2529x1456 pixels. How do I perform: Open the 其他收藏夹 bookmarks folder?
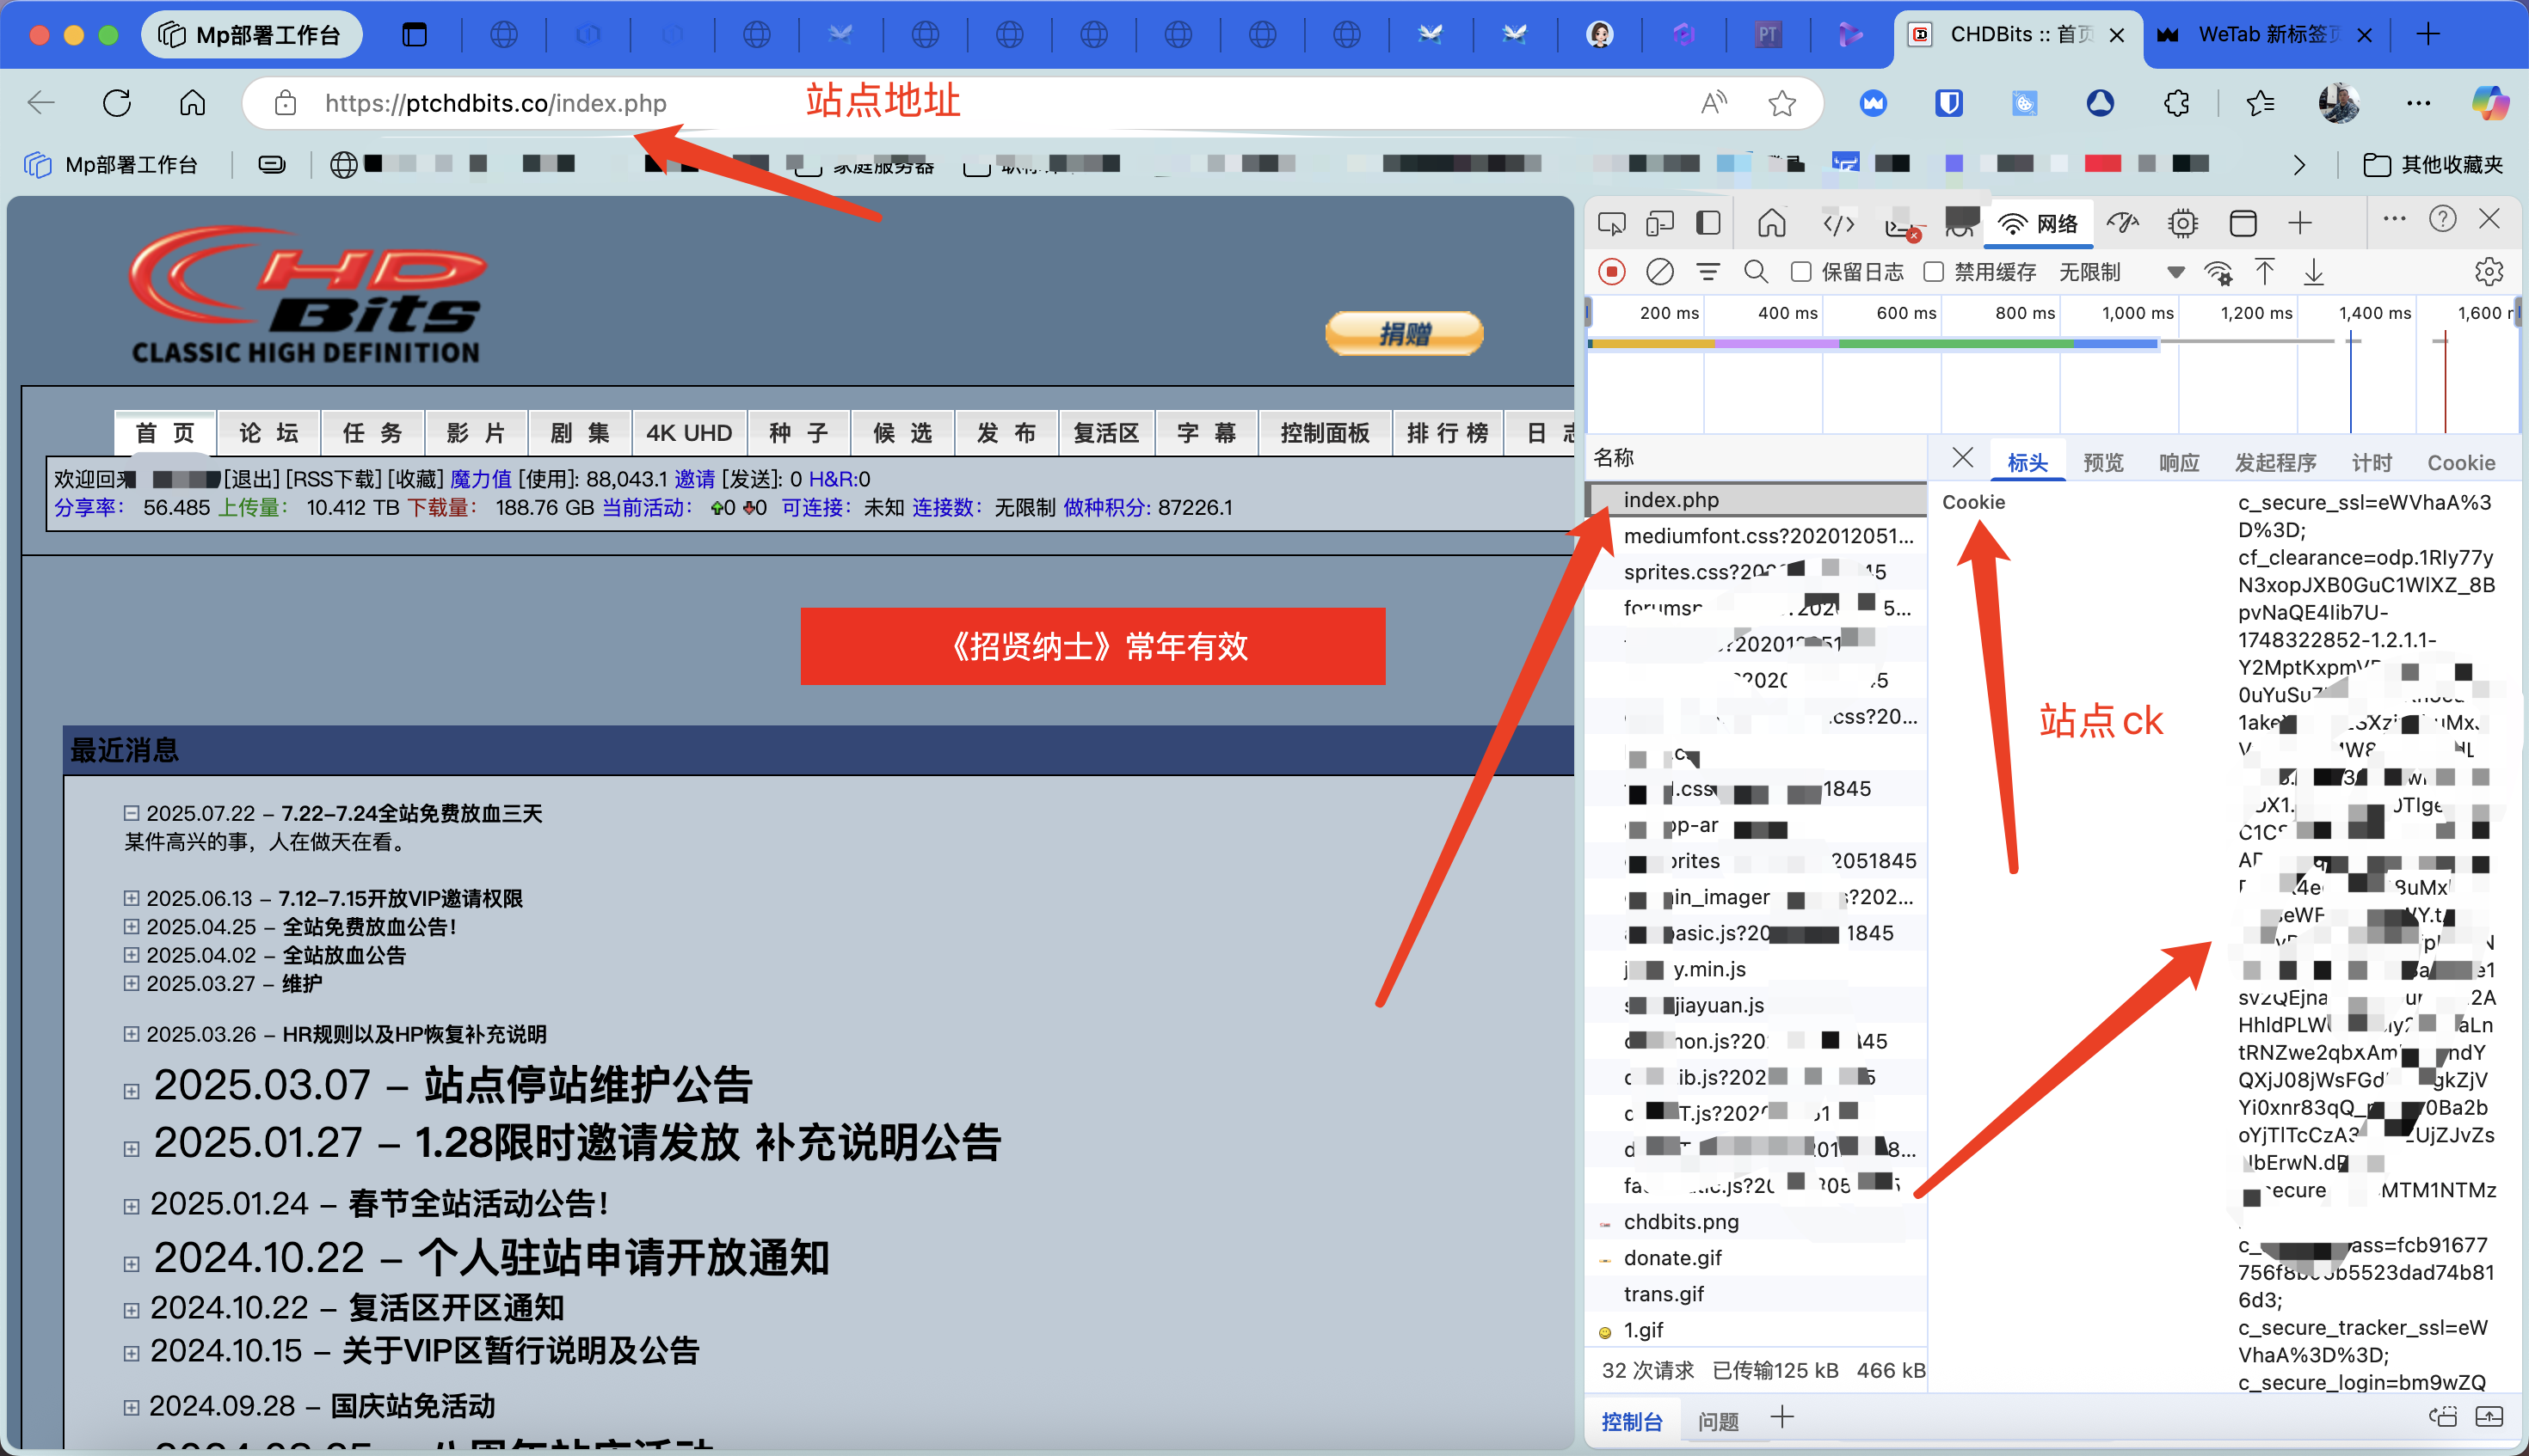pos(2432,165)
